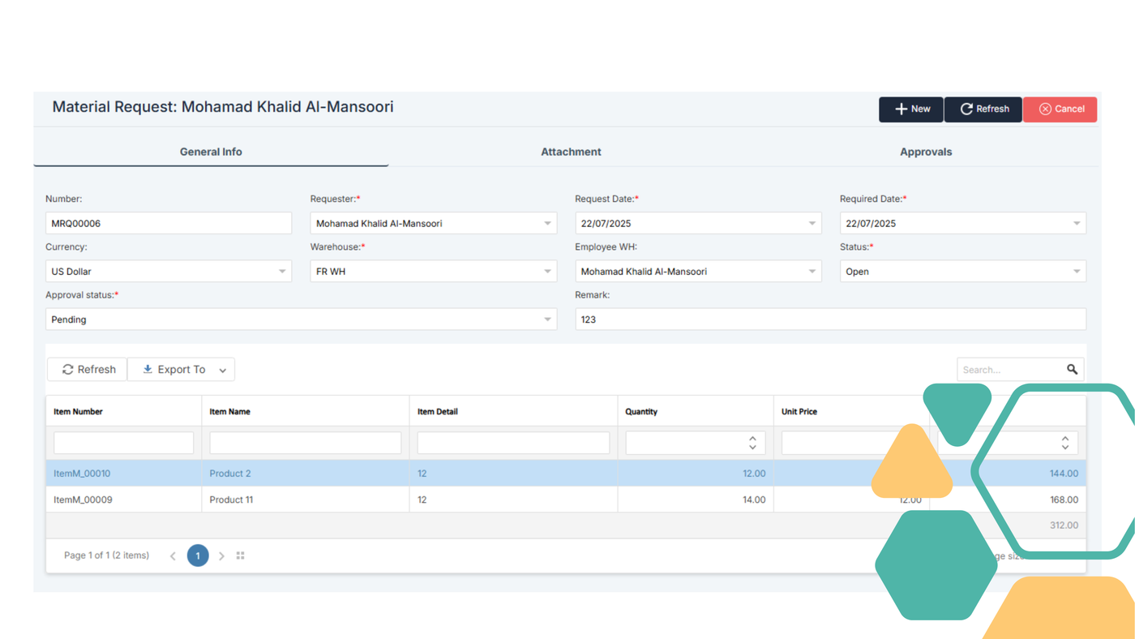Screen dimensions: 1135x639
Task: Open the Request Date picker
Action: pos(812,224)
